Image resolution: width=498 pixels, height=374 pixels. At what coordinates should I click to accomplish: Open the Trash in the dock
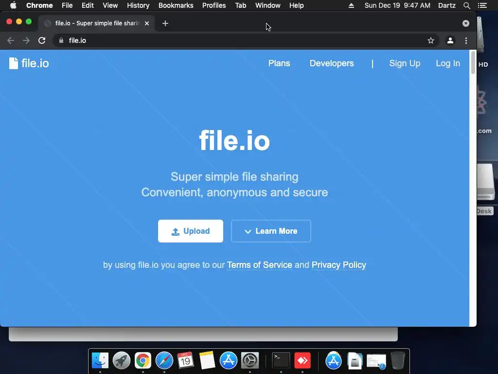398,360
